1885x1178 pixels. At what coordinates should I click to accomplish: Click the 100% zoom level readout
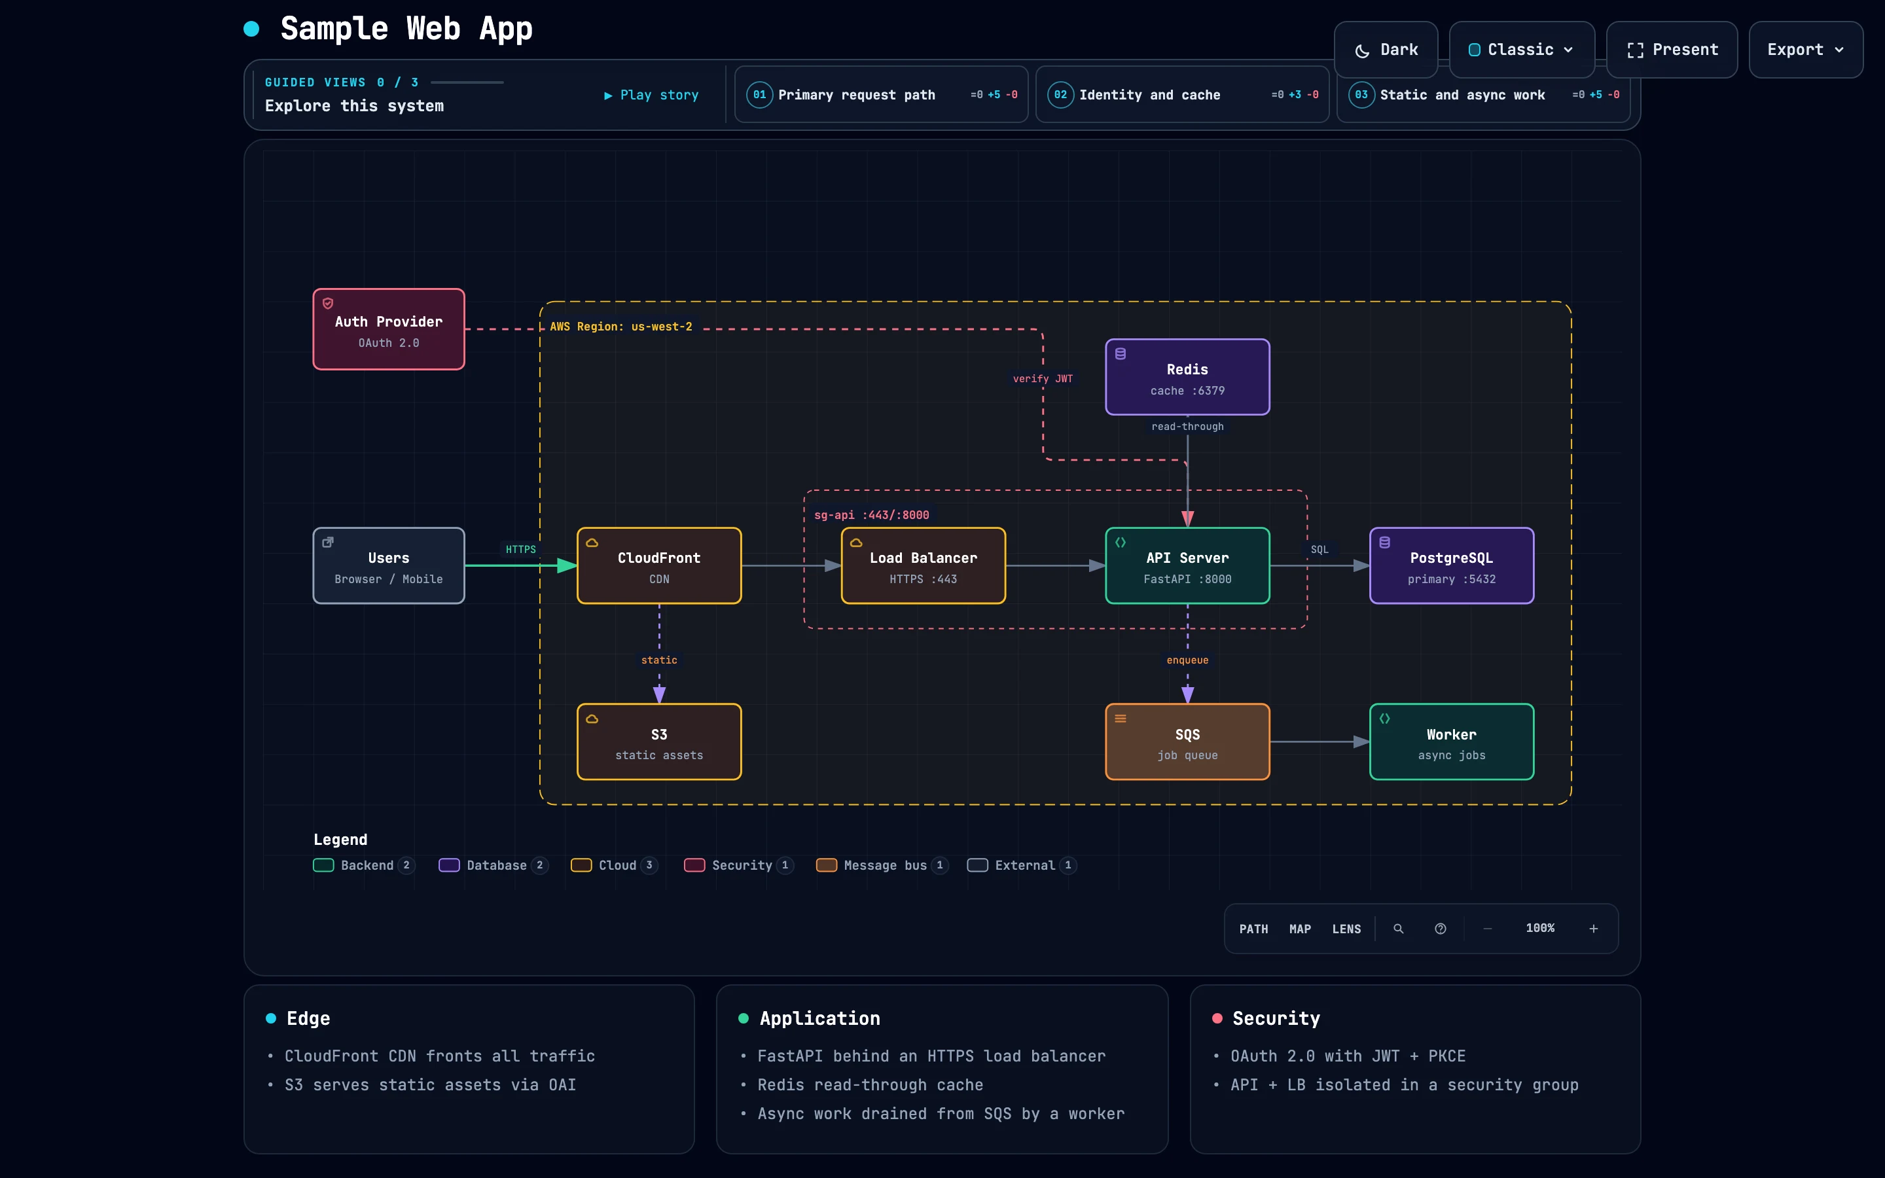click(1540, 929)
